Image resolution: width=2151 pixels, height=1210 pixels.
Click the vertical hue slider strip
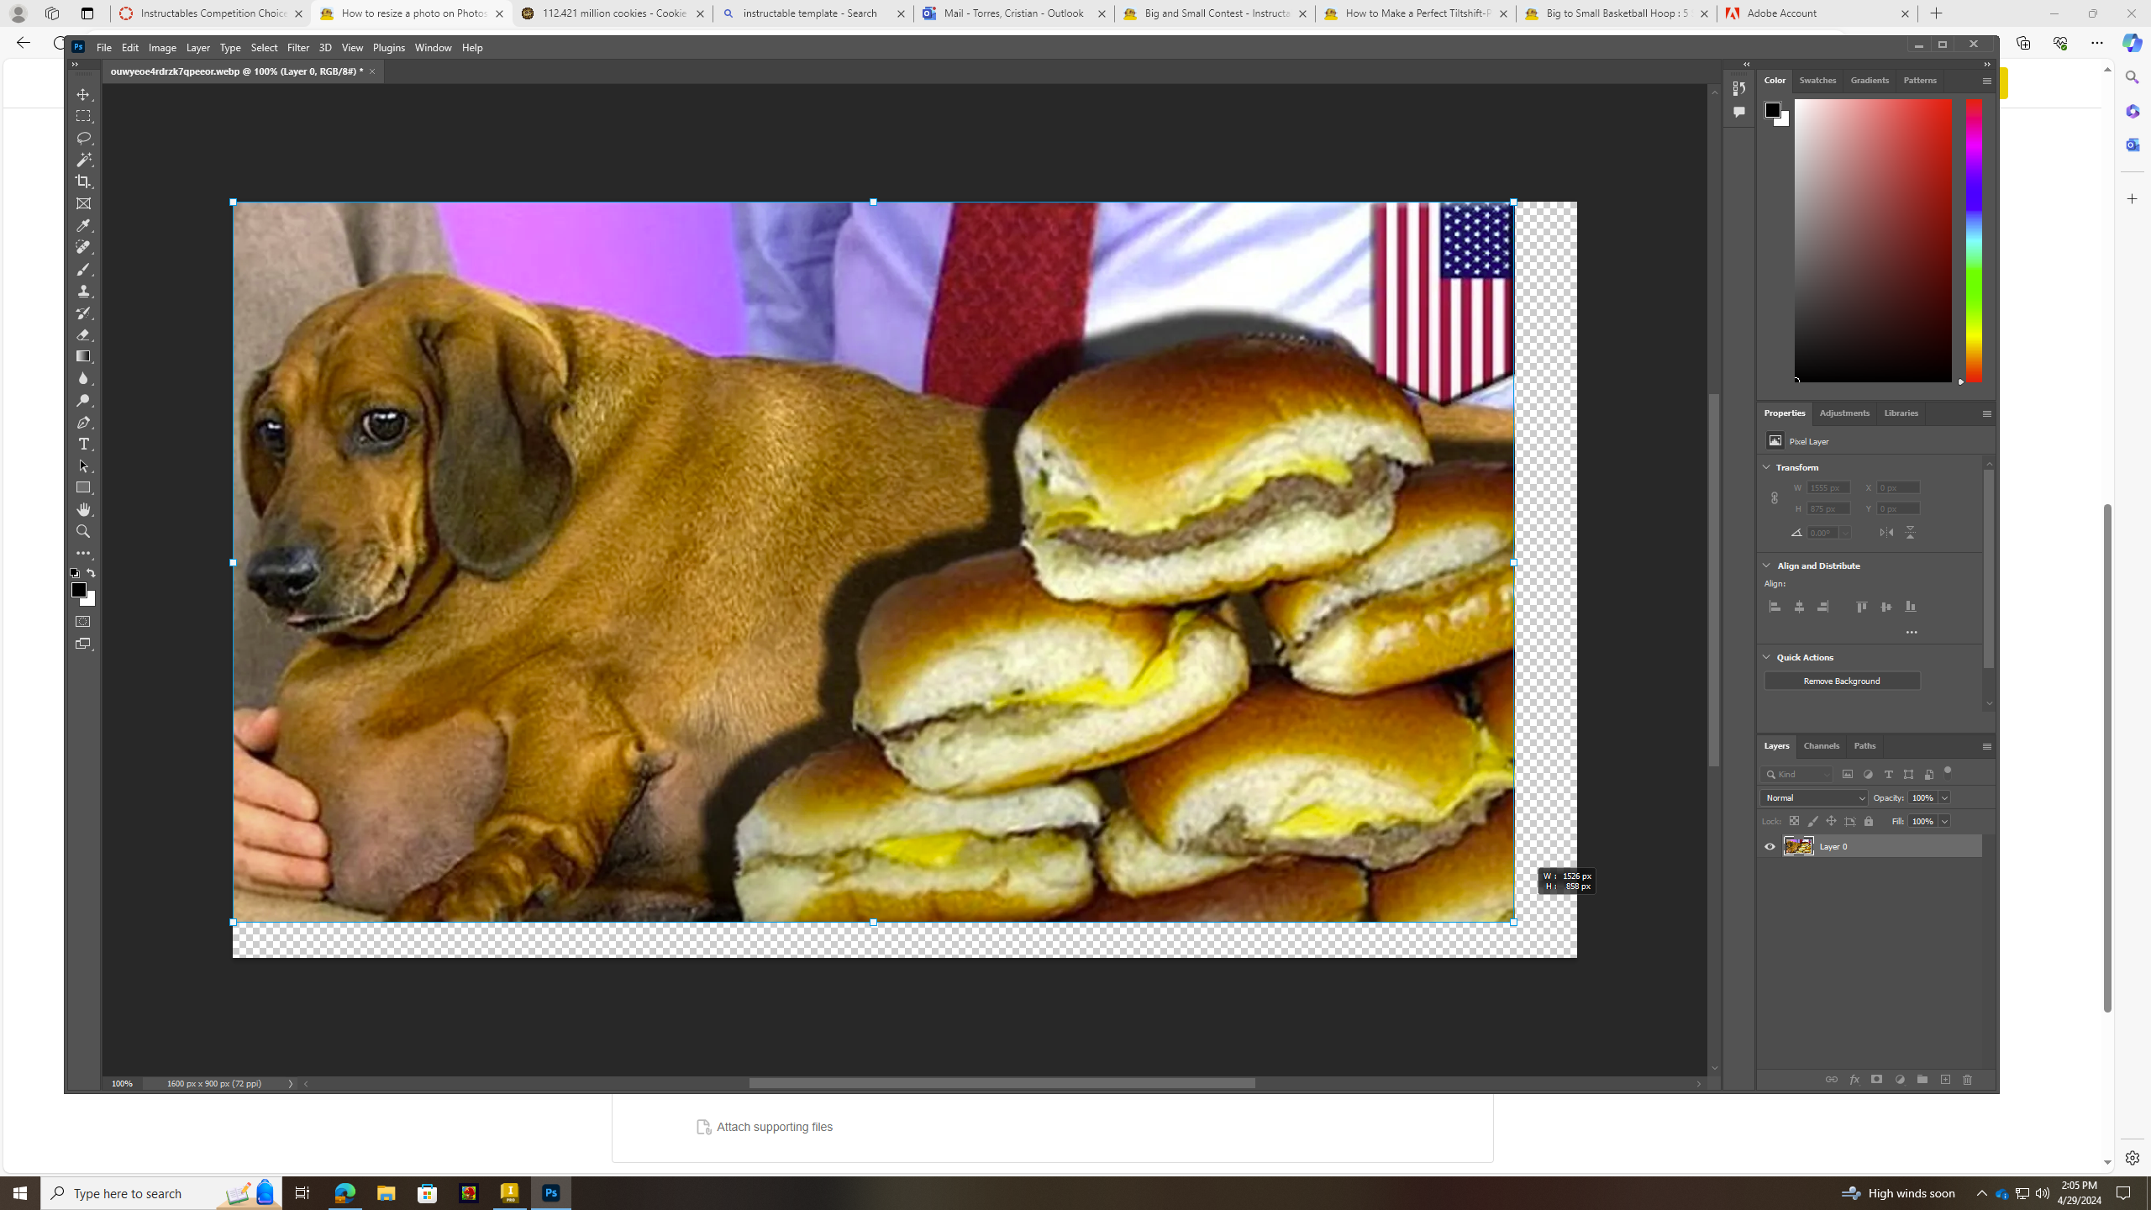[1974, 240]
